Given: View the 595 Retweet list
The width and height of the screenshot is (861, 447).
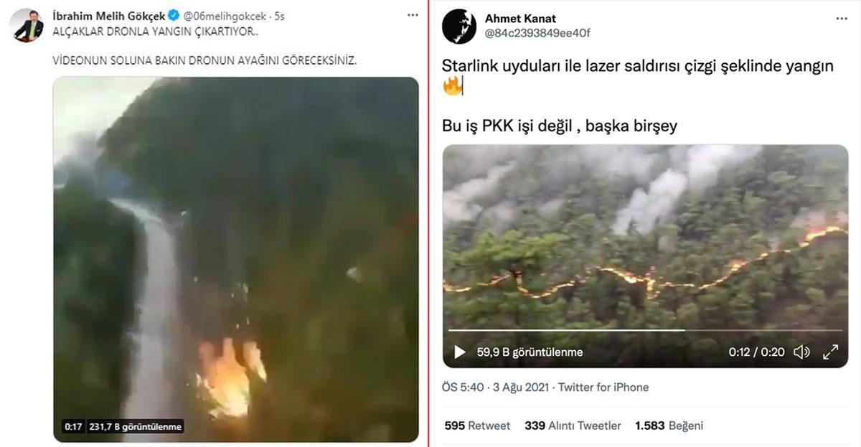Looking at the screenshot, I should (x=477, y=425).
